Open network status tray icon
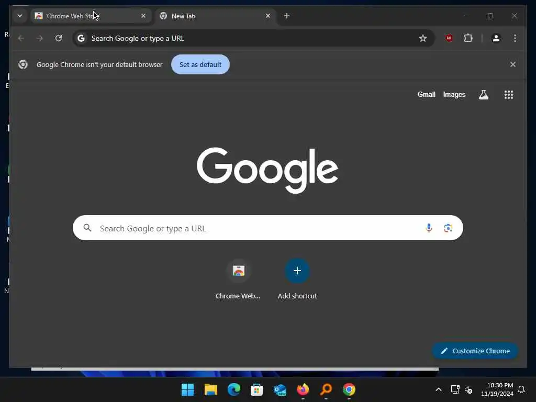 pos(455,389)
